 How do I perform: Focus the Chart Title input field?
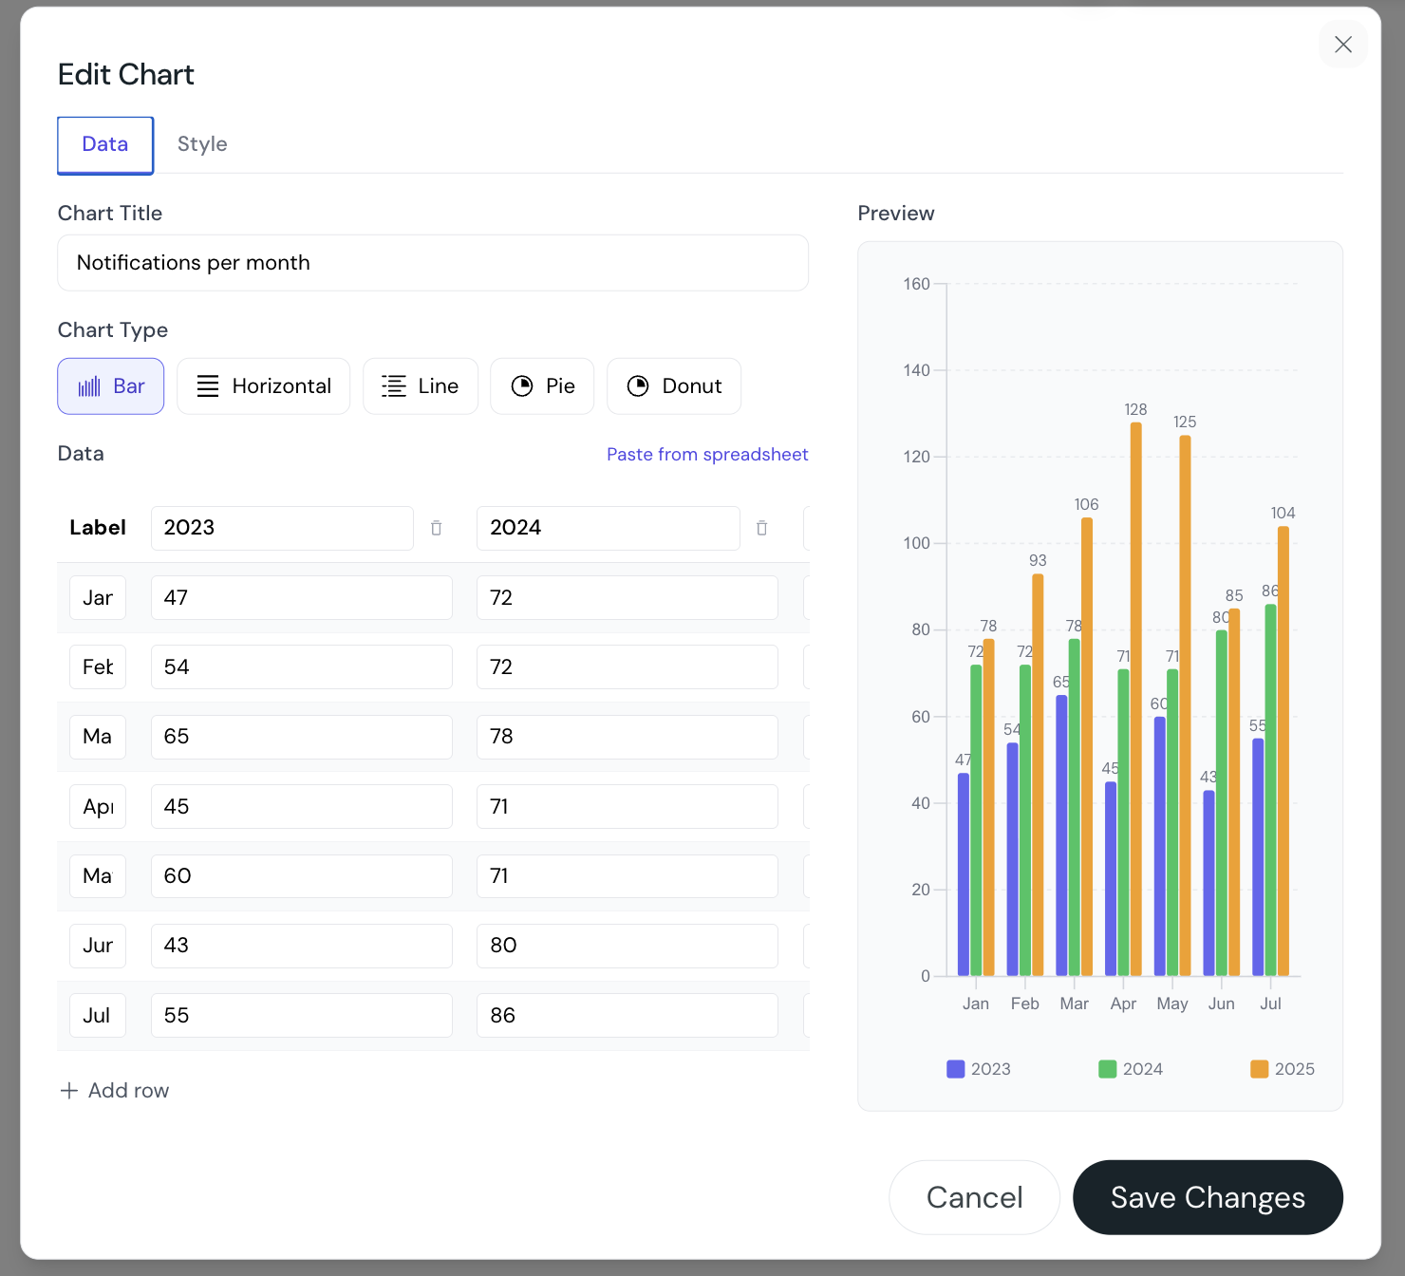tap(433, 263)
